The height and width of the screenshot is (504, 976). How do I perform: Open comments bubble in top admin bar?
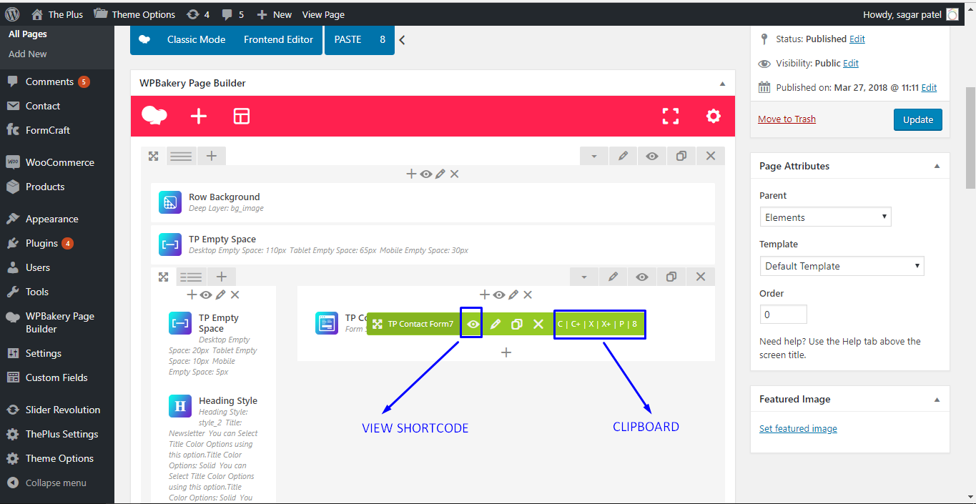pos(232,14)
